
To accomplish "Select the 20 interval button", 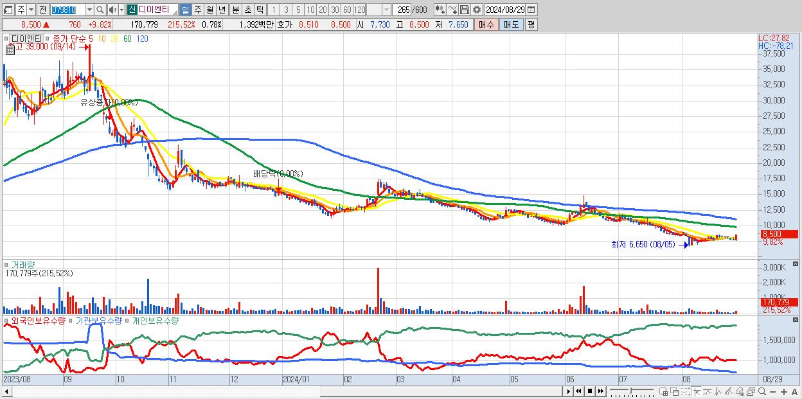I will (323, 10).
